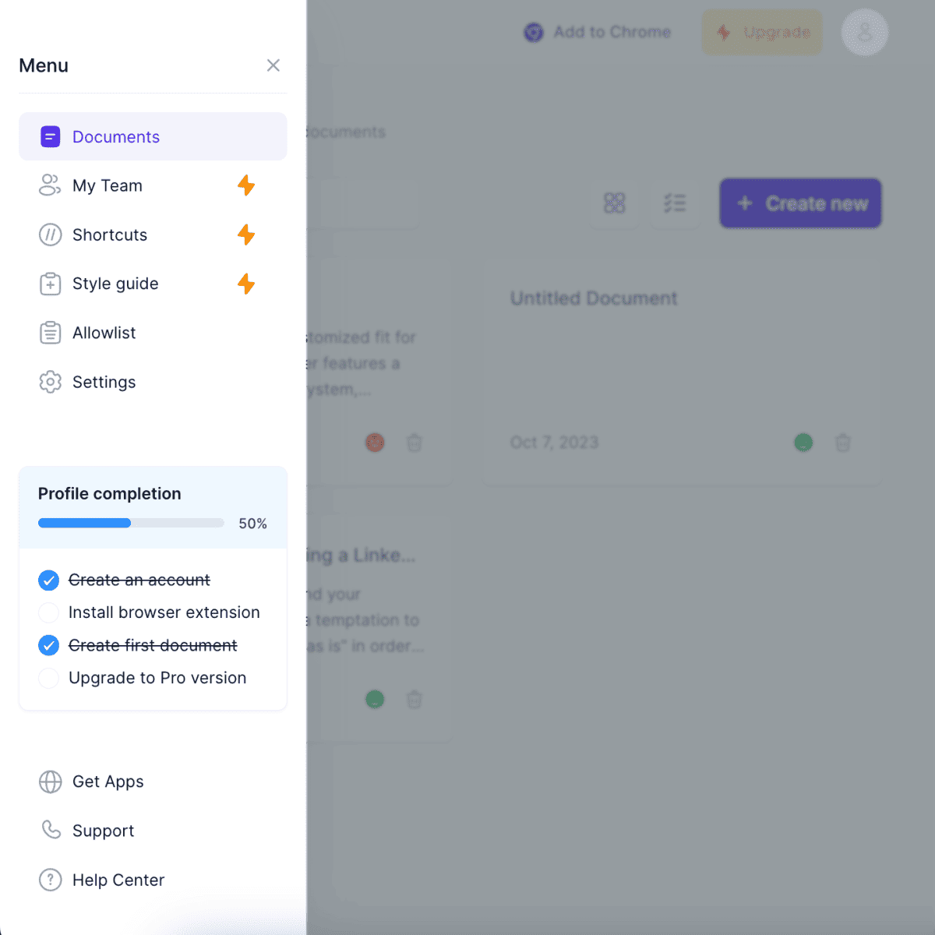Select the Style guide icon
The height and width of the screenshot is (935, 935).
(x=50, y=284)
